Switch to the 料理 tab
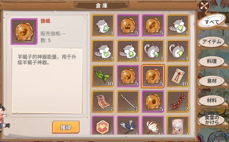This screenshot has height=142, width=229. tap(212, 61)
